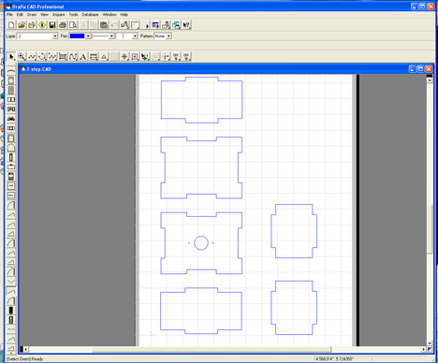Create a new drawing with the New icon

(11, 25)
